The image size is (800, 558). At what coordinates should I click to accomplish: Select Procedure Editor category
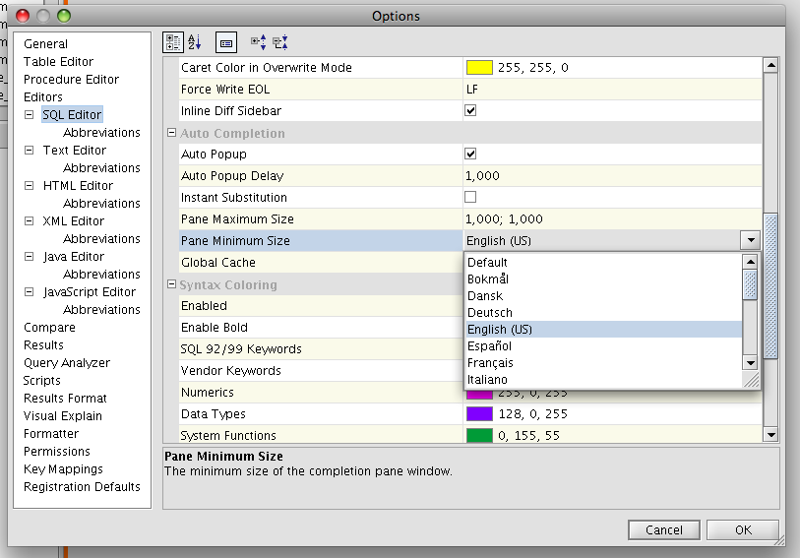point(71,80)
